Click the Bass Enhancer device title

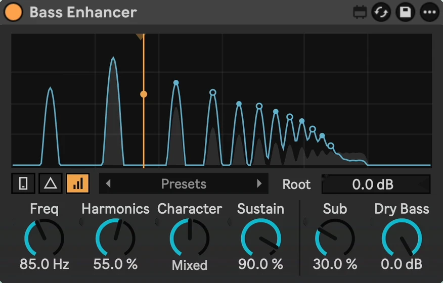click(83, 12)
